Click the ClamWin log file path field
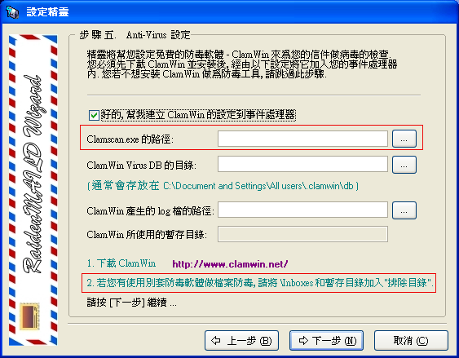459x358 pixels. point(302,210)
